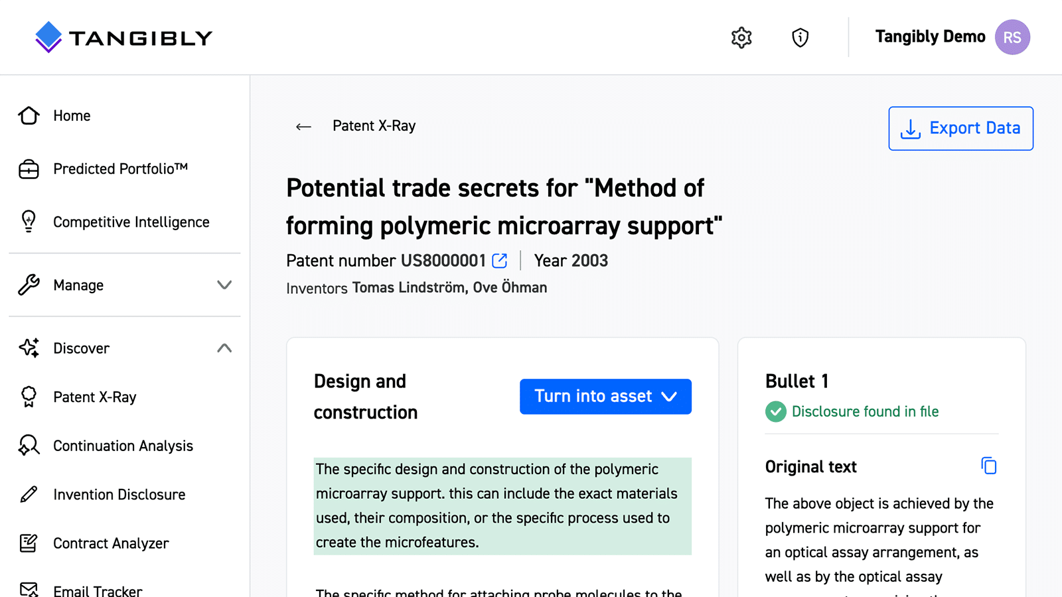Click the Patent X-Ray breadcrumb title
Image resolution: width=1062 pixels, height=597 pixels.
[374, 126]
